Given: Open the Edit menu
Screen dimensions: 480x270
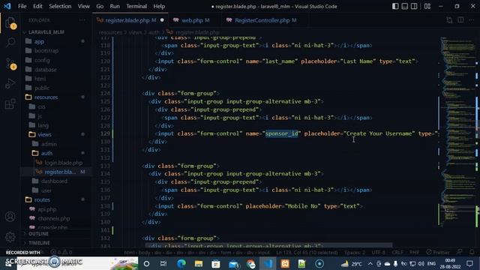Looking at the screenshot, I should [37, 6].
